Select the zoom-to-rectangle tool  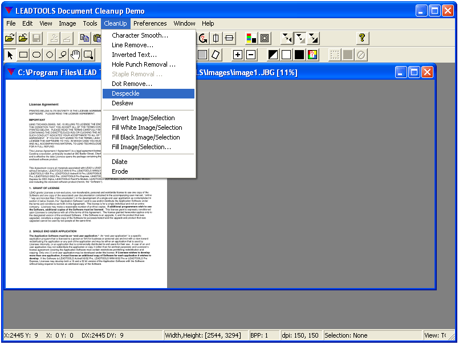[x=88, y=55]
